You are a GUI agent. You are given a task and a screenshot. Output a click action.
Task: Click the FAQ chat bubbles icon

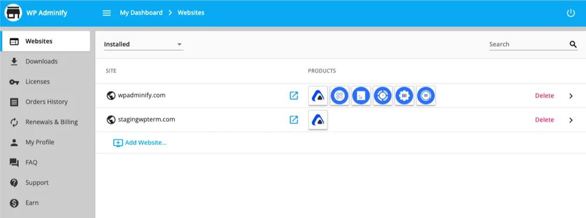[14, 162]
